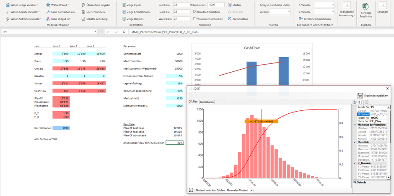Open the Variable combo box in Statistik
Image resolution: width=394 pixels, height=196 pixels.
[x=280, y=12]
